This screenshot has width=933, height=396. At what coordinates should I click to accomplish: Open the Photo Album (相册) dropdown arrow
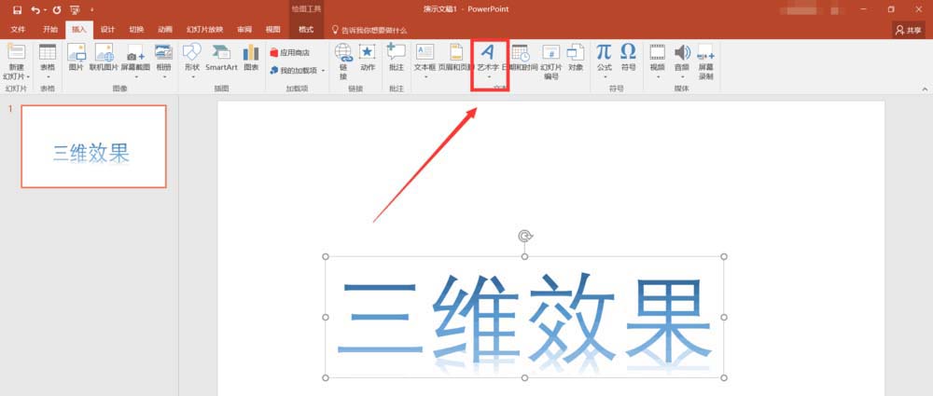(x=163, y=76)
